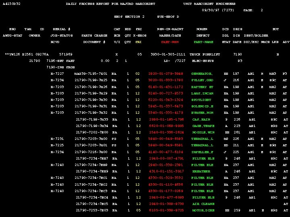Click the 'PARTS CHARGE' column header
This screenshot has height=217, width=290.
[x=94, y=35]
